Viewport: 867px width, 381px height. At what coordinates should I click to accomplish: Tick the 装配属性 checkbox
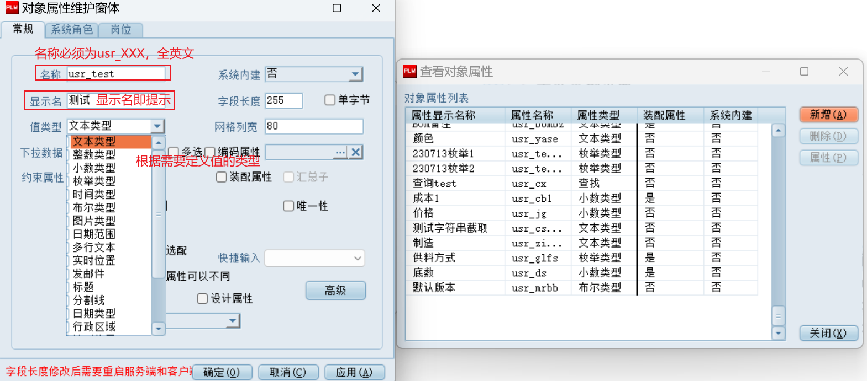pos(222,177)
